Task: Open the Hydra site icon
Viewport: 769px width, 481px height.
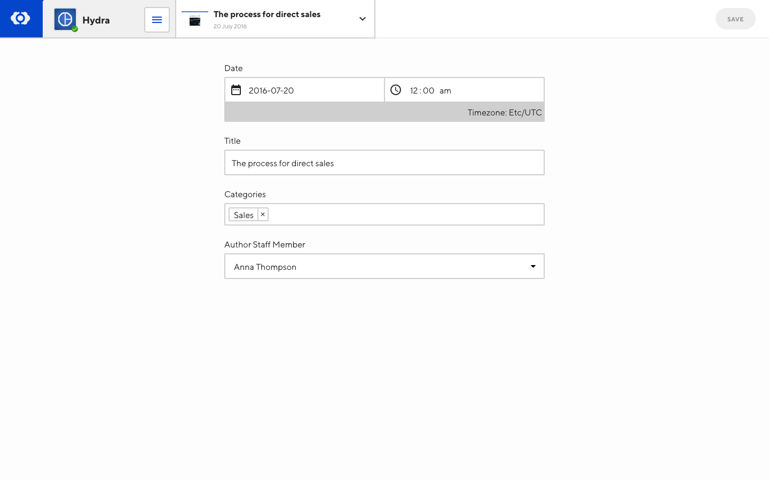Action: 65,20
